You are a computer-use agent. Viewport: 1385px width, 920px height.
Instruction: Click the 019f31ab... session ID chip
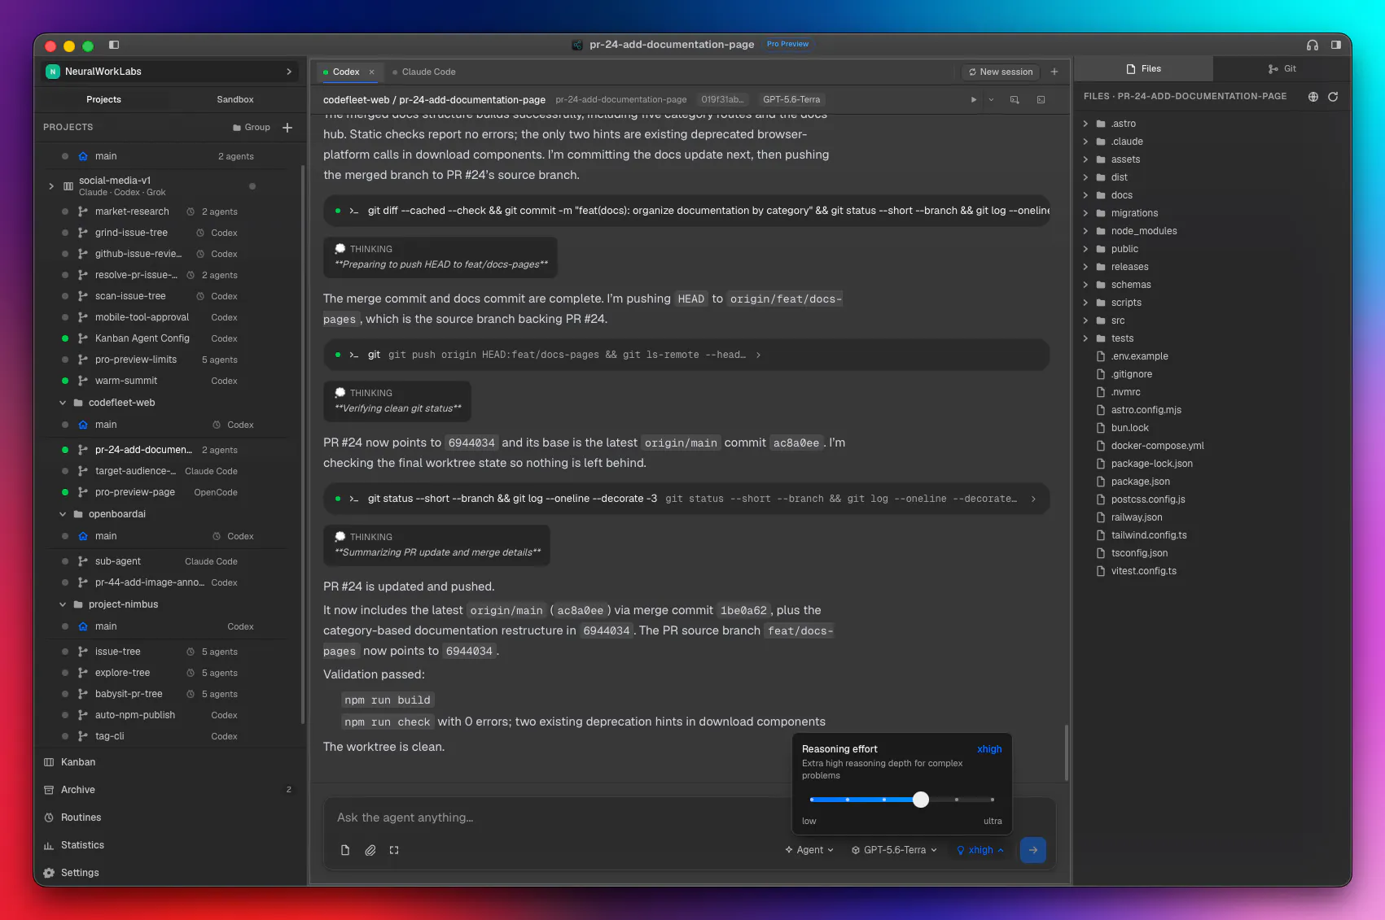coord(722,99)
